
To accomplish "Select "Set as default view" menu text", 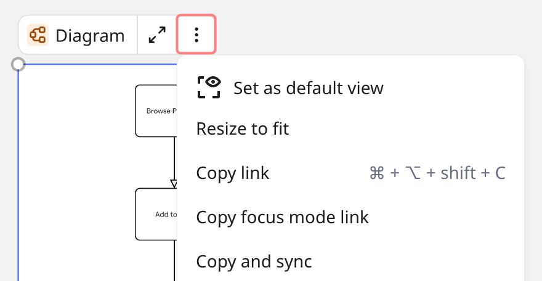I will pos(308,88).
